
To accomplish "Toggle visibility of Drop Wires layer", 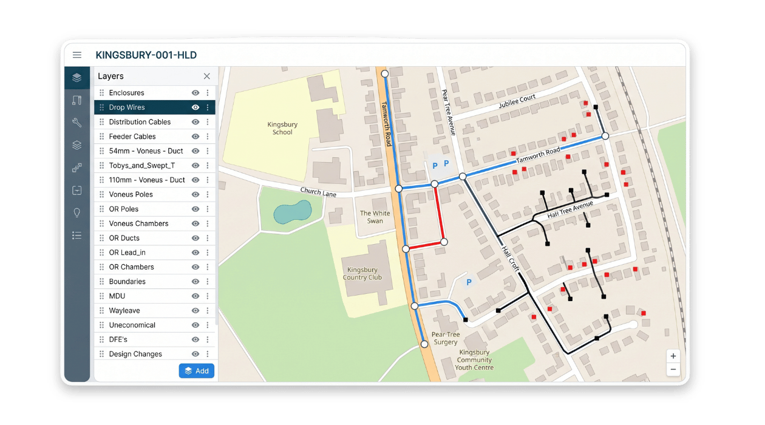I will 195,107.
